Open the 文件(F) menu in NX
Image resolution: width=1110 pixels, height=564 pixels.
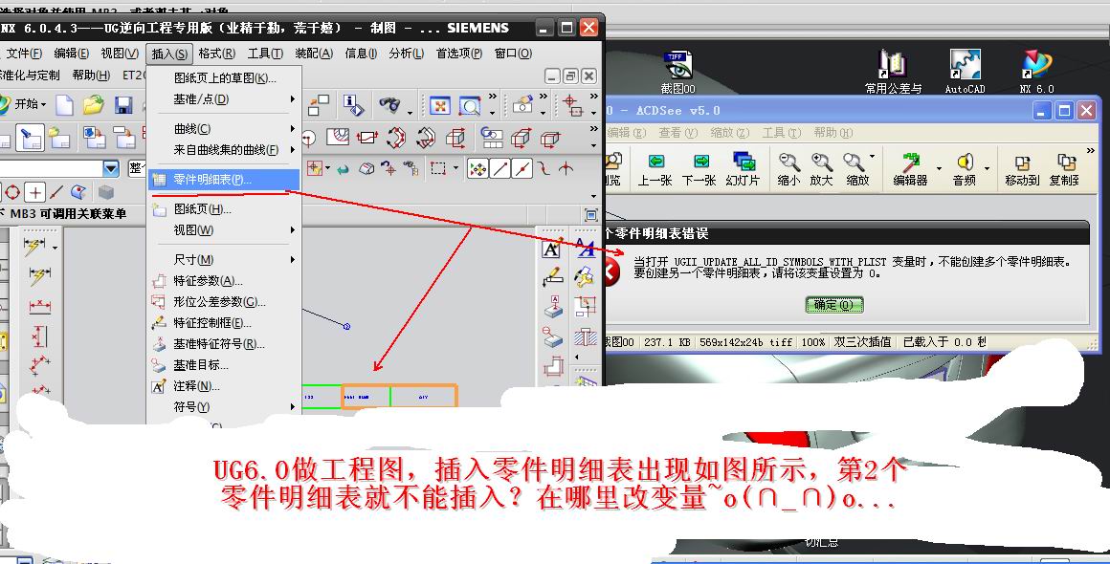(x=24, y=54)
